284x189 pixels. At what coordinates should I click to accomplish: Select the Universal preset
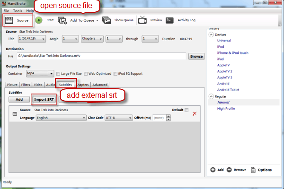tap(224, 41)
